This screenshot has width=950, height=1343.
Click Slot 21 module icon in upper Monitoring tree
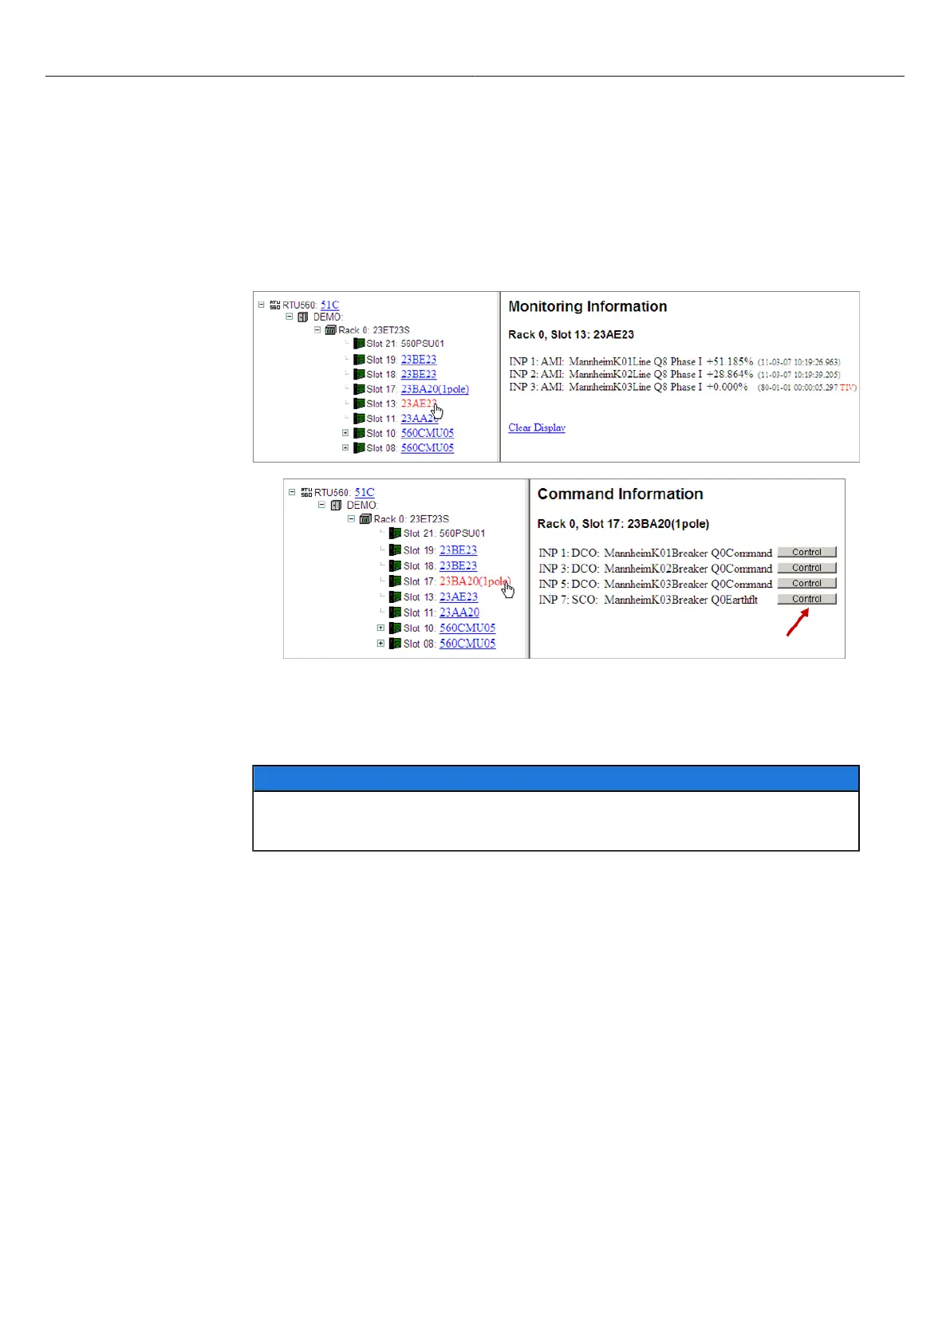[359, 344]
